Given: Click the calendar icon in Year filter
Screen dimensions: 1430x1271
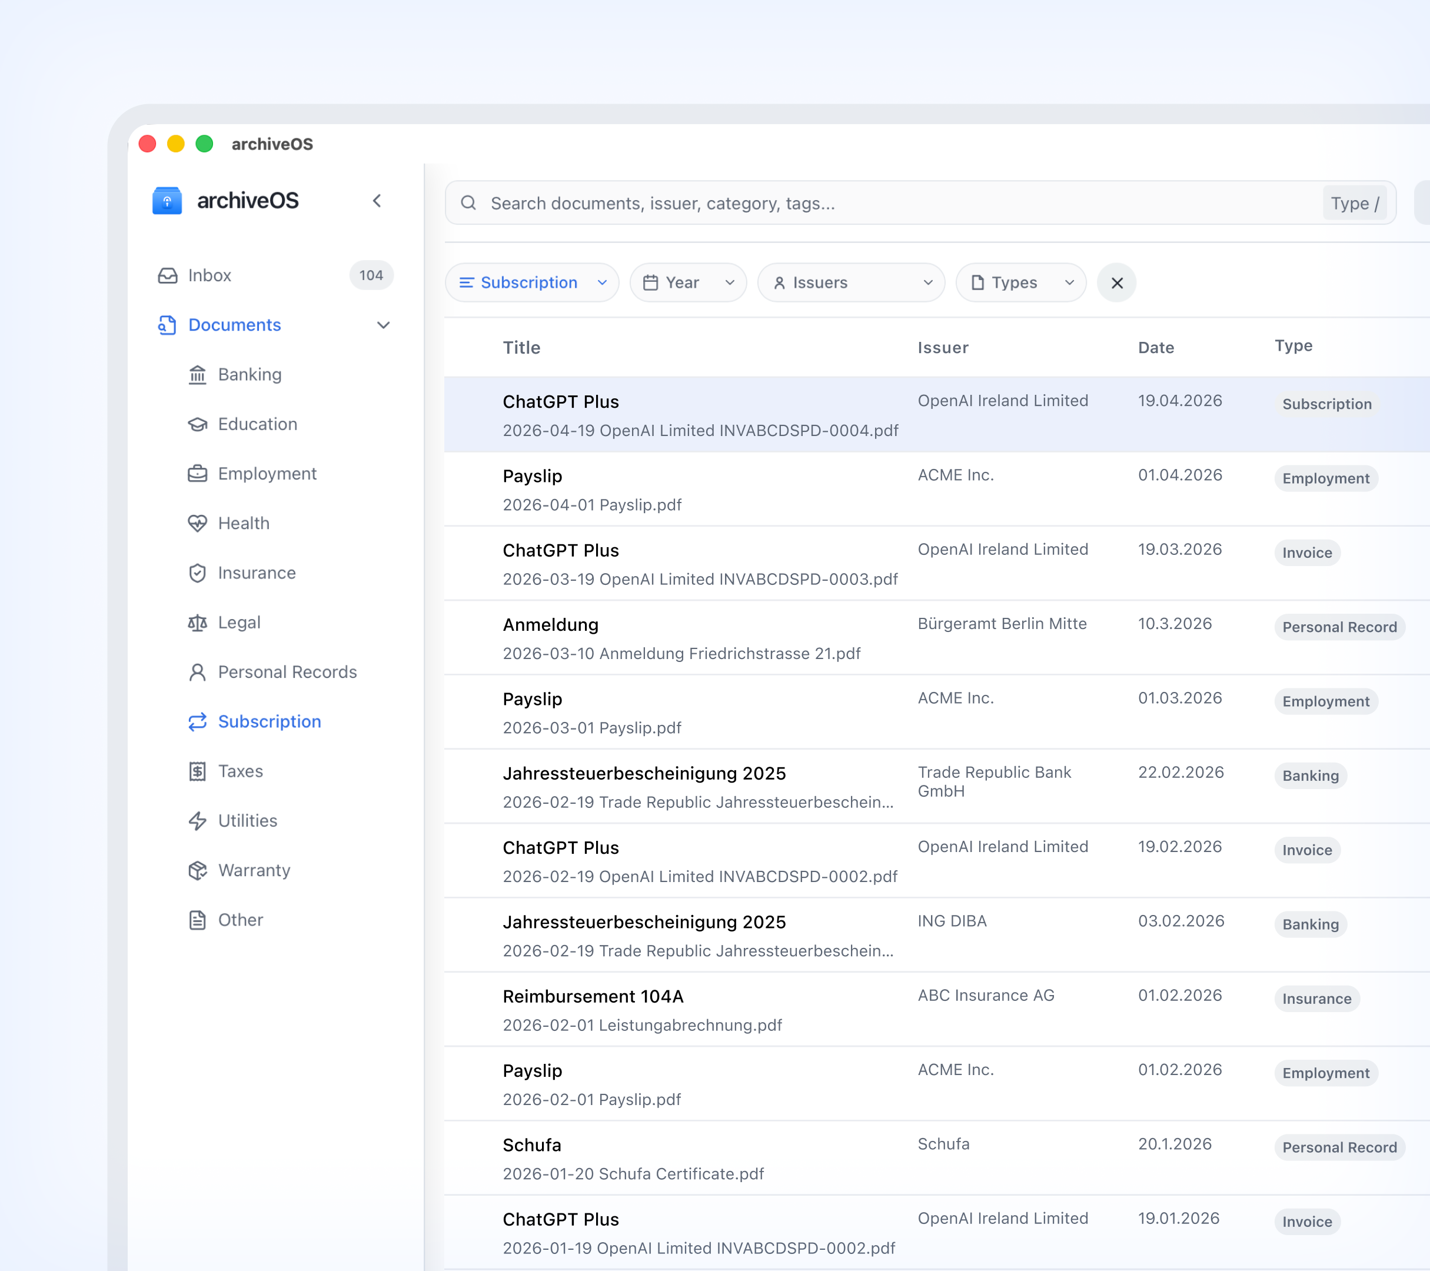Looking at the screenshot, I should pos(650,282).
